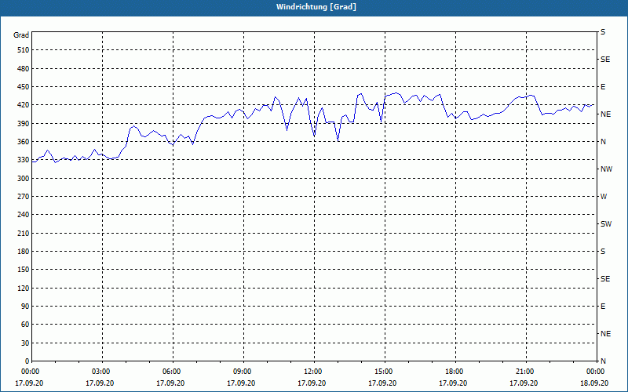Select the 90 y-axis value

pos(25,307)
